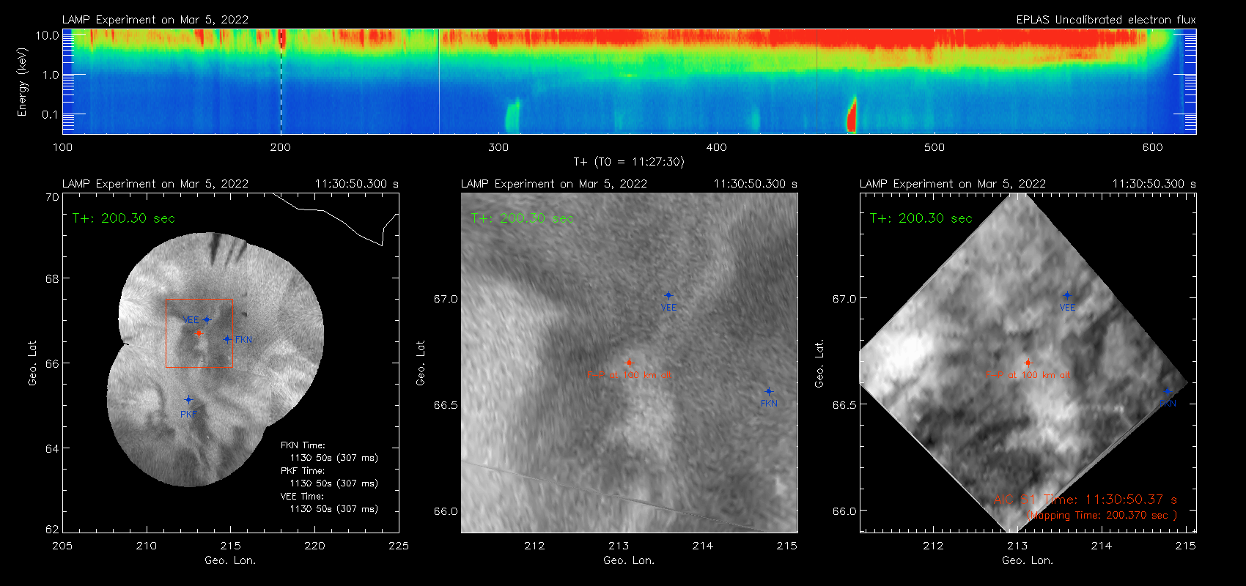Click the '225' longitude tick on the mosaic map
1246x586 pixels.
pos(399,546)
